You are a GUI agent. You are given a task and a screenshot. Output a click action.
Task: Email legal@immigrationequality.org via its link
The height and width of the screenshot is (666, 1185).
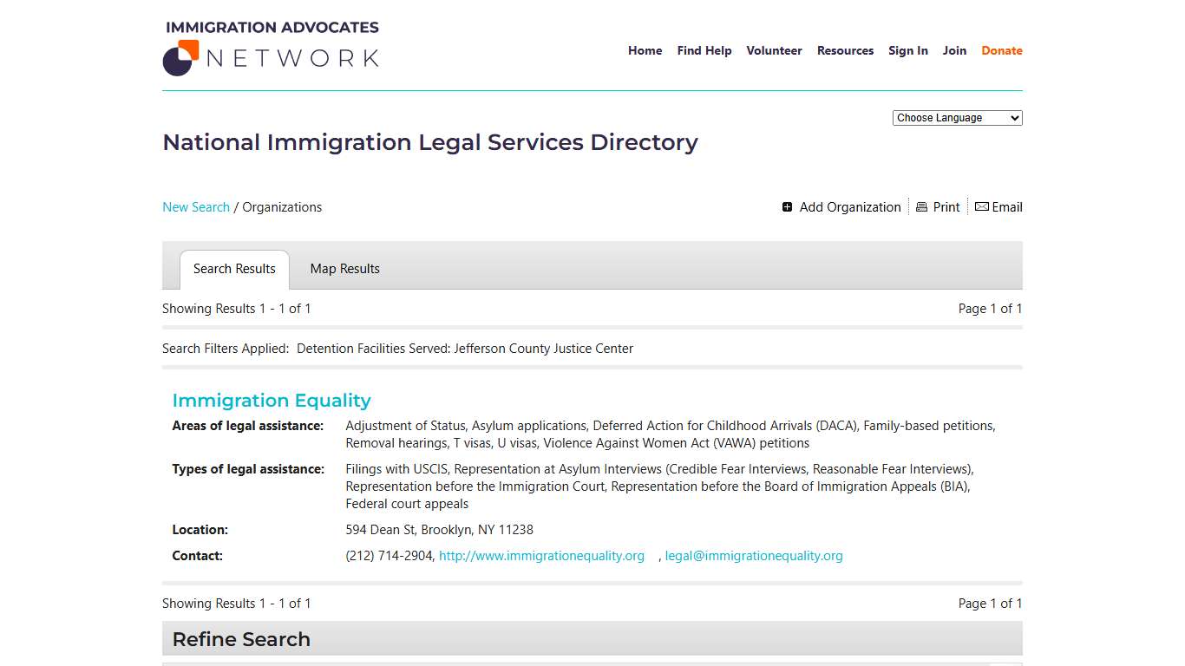pos(754,556)
